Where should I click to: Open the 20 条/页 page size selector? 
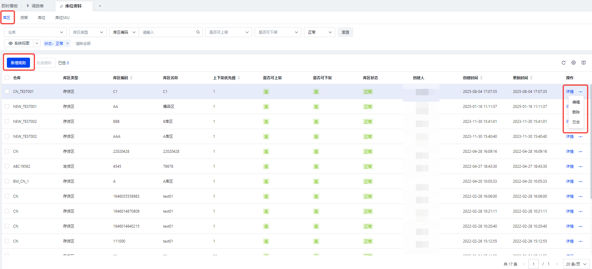[x=576, y=264]
